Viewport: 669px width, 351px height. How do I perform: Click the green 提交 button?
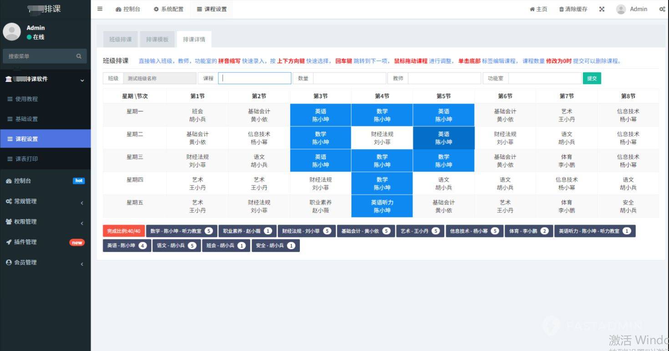click(592, 78)
